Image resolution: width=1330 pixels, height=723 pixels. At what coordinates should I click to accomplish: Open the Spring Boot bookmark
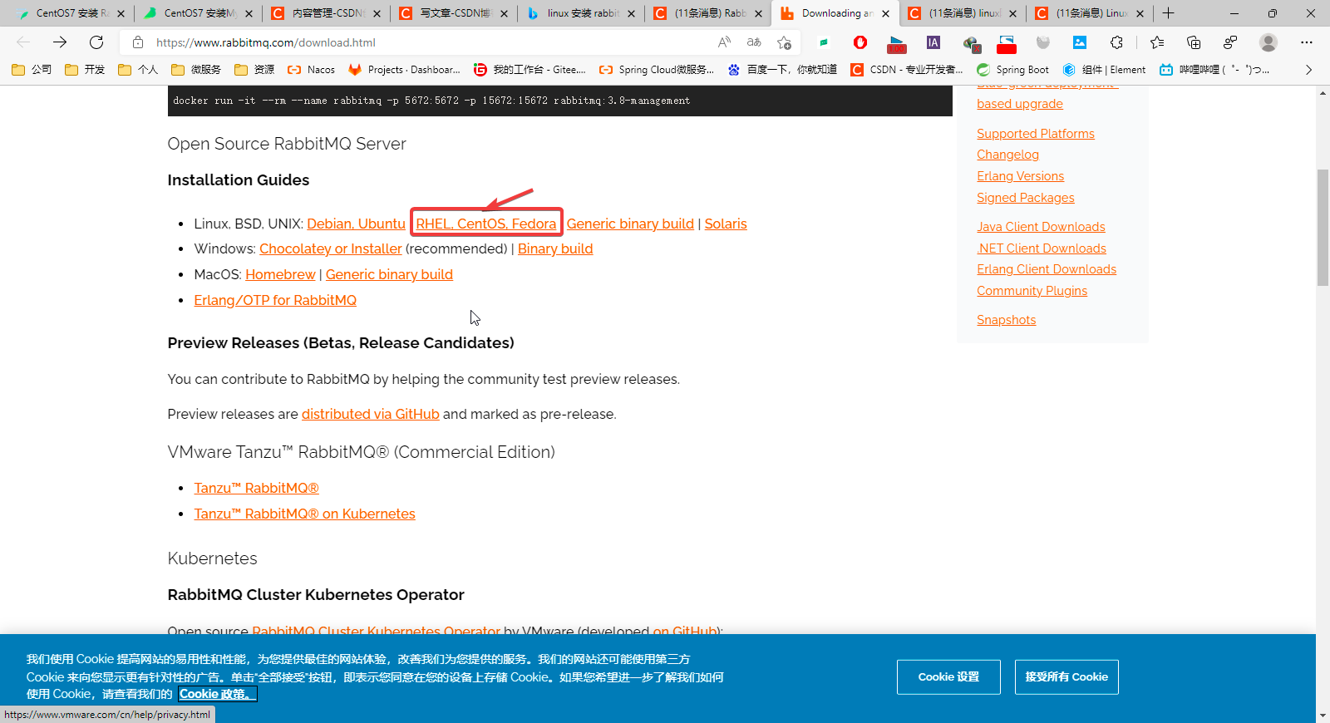[1012, 70]
